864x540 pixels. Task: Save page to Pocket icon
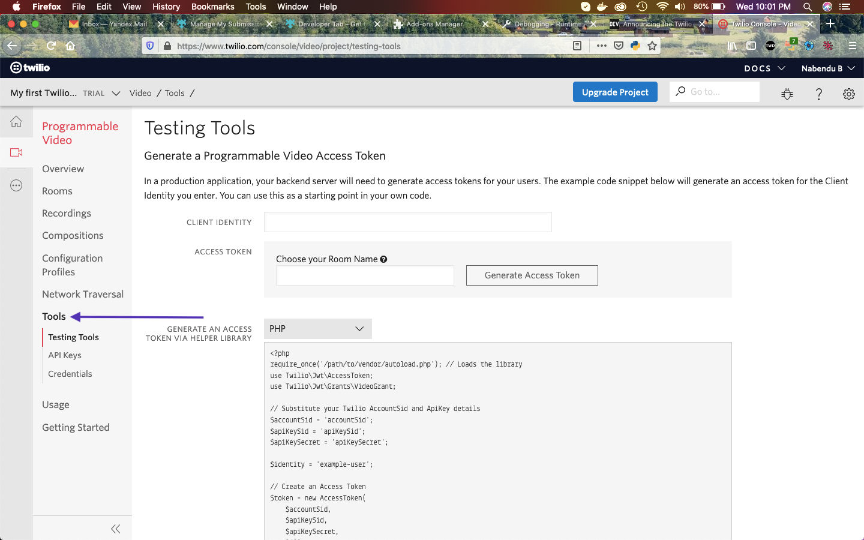pos(619,46)
